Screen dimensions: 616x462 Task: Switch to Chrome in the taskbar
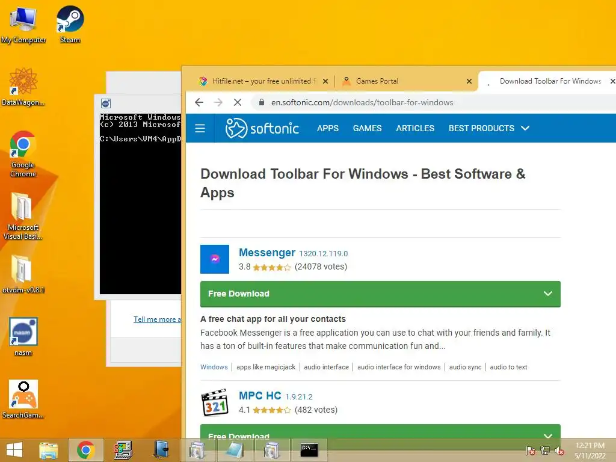click(x=85, y=450)
